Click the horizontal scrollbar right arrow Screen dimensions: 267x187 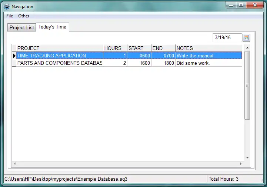(241, 164)
